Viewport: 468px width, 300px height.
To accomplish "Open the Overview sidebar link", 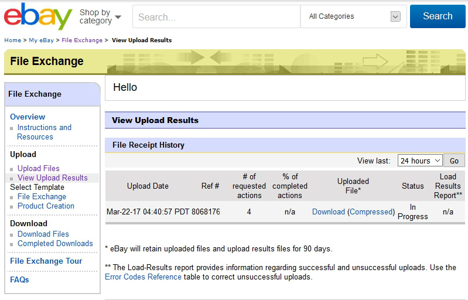I will (x=28, y=117).
